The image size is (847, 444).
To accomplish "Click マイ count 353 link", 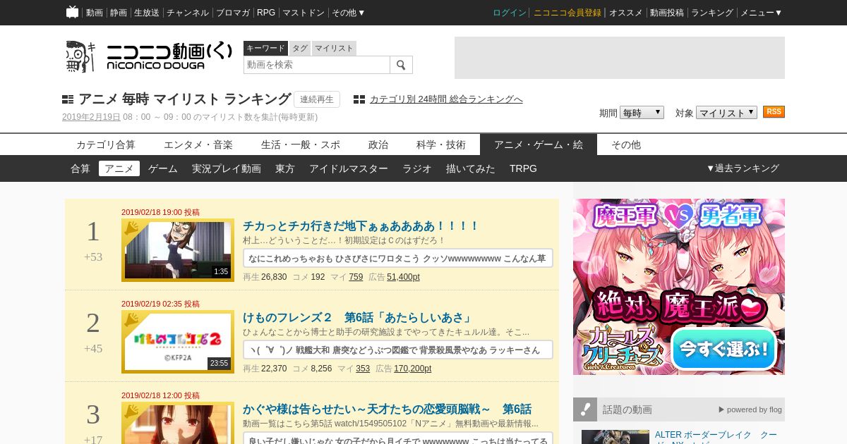I will point(363,369).
